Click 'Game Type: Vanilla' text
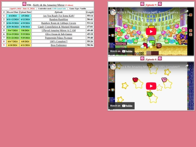 [x=78, y=9]
